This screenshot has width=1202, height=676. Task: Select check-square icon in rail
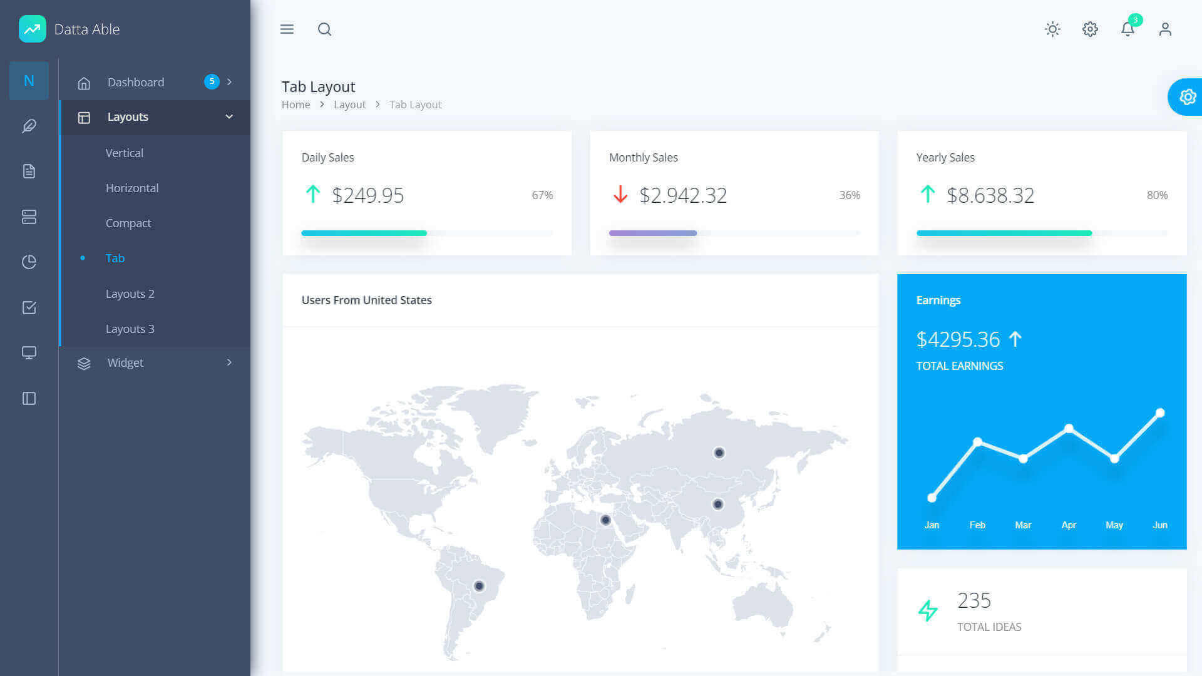(x=29, y=307)
